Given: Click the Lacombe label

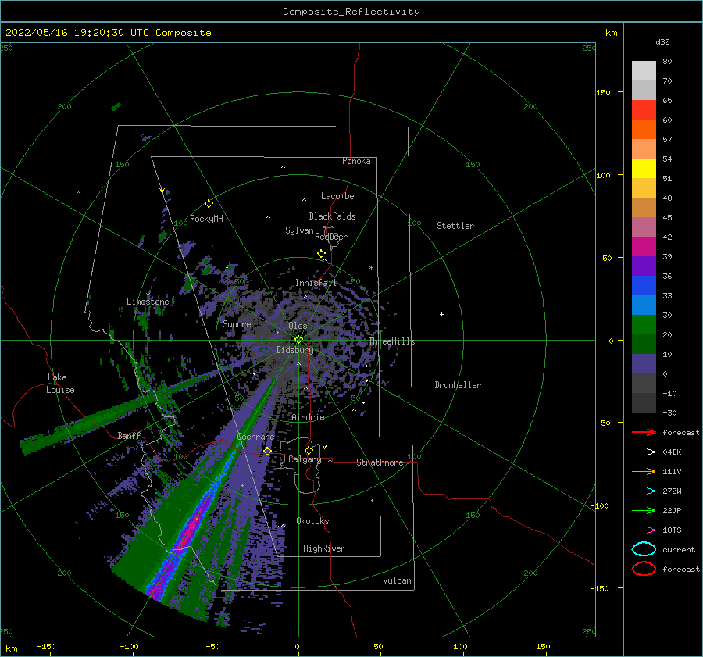Looking at the screenshot, I should click(x=337, y=196).
